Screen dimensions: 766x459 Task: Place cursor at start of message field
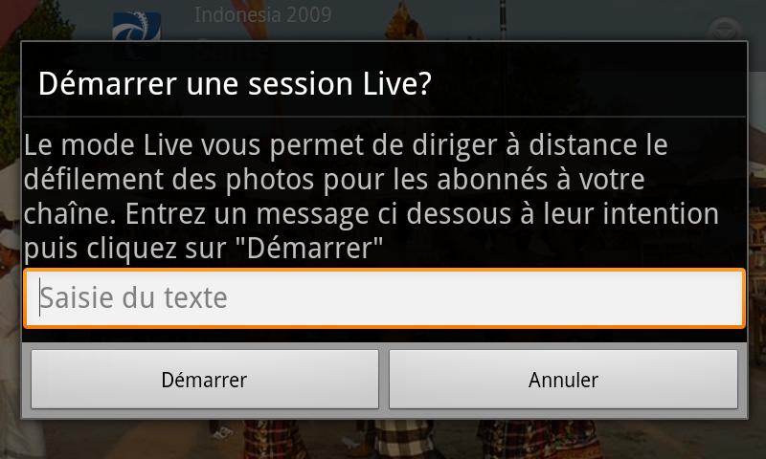(40, 298)
